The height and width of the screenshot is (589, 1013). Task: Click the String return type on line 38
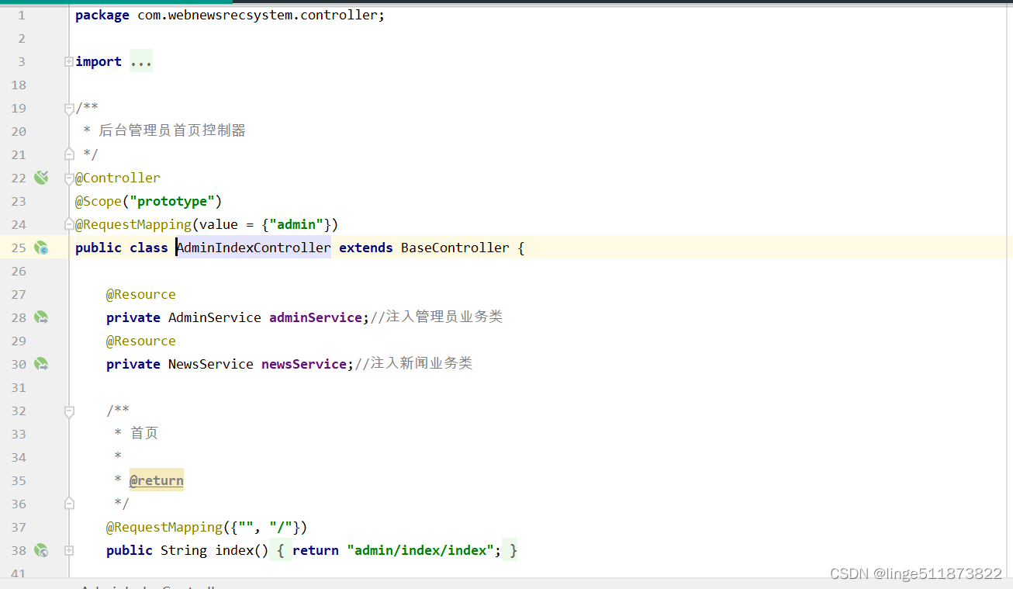pyautogui.click(x=184, y=550)
